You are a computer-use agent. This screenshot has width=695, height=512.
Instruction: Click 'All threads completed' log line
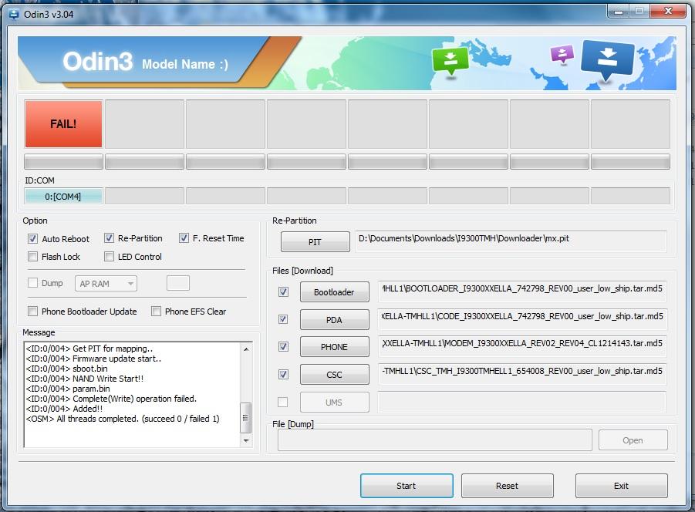[x=123, y=419]
